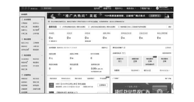Click the 立即学习 banner button
194x102 pixels.
pos(155,16)
